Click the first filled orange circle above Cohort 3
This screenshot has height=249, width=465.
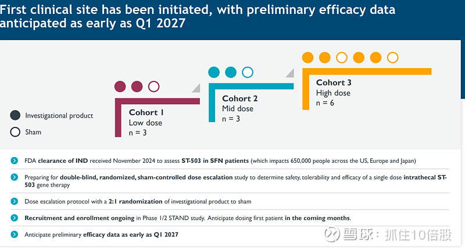308,57
